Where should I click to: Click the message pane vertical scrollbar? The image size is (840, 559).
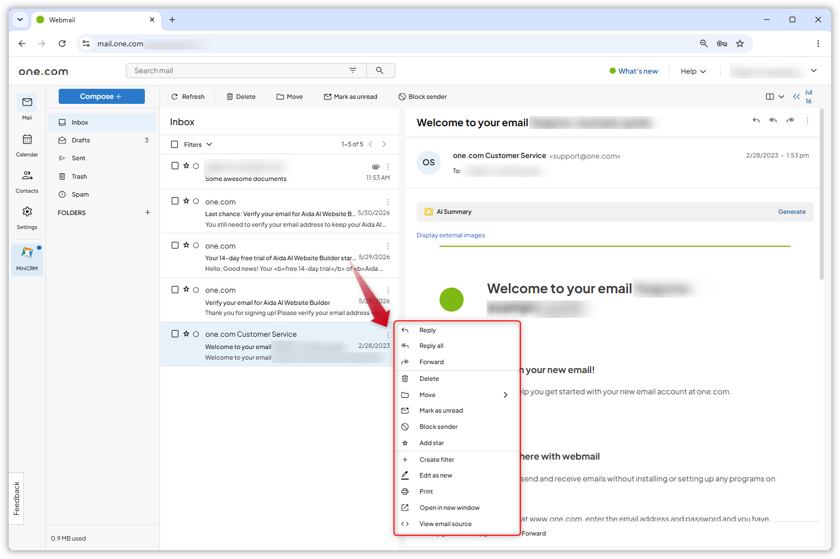[822, 195]
